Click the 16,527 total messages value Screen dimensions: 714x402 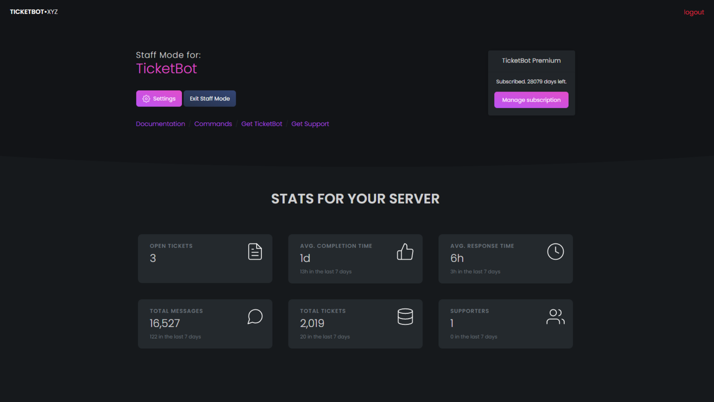pos(165,323)
